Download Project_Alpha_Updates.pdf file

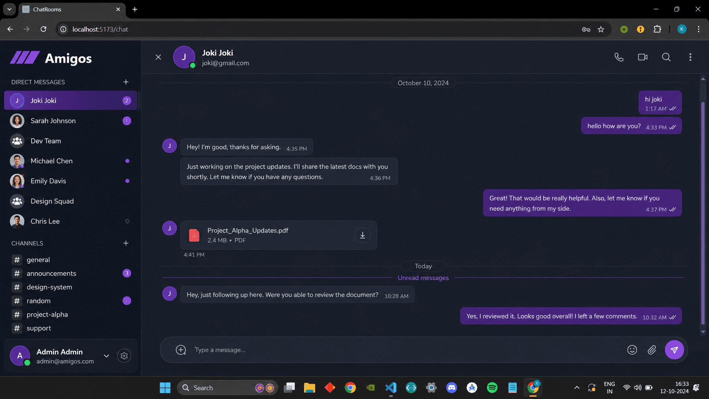(x=363, y=235)
